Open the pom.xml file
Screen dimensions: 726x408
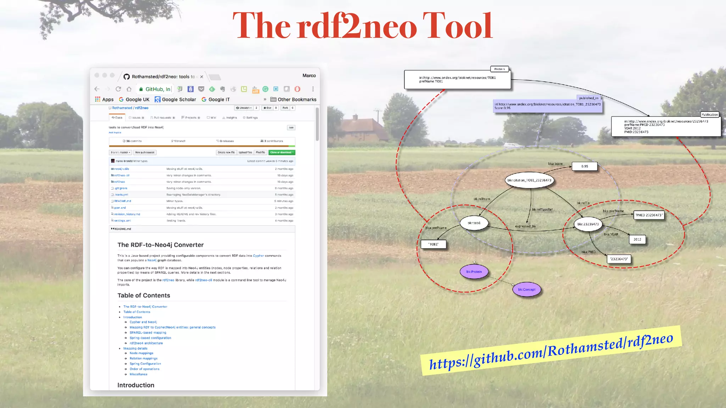tap(120, 208)
